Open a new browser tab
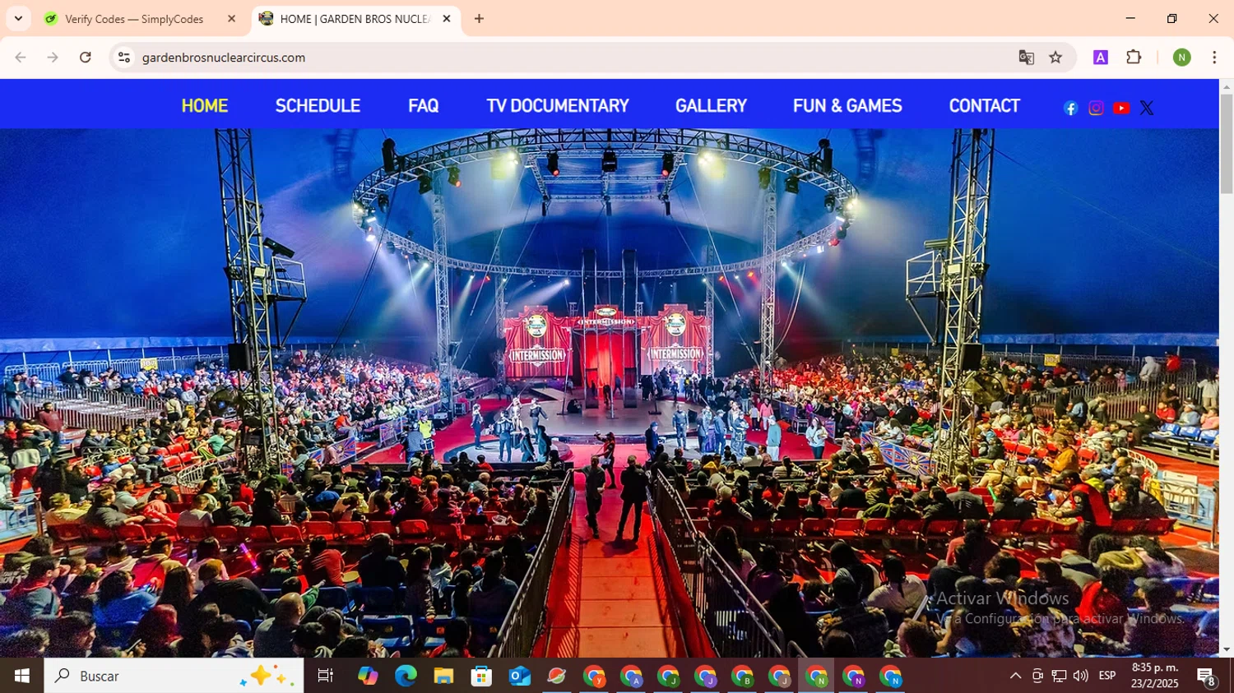Viewport: 1234px width, 693px height. [x=479, y=19]
